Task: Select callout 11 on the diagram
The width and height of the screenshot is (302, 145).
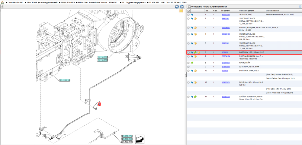Action: [65, 132]
